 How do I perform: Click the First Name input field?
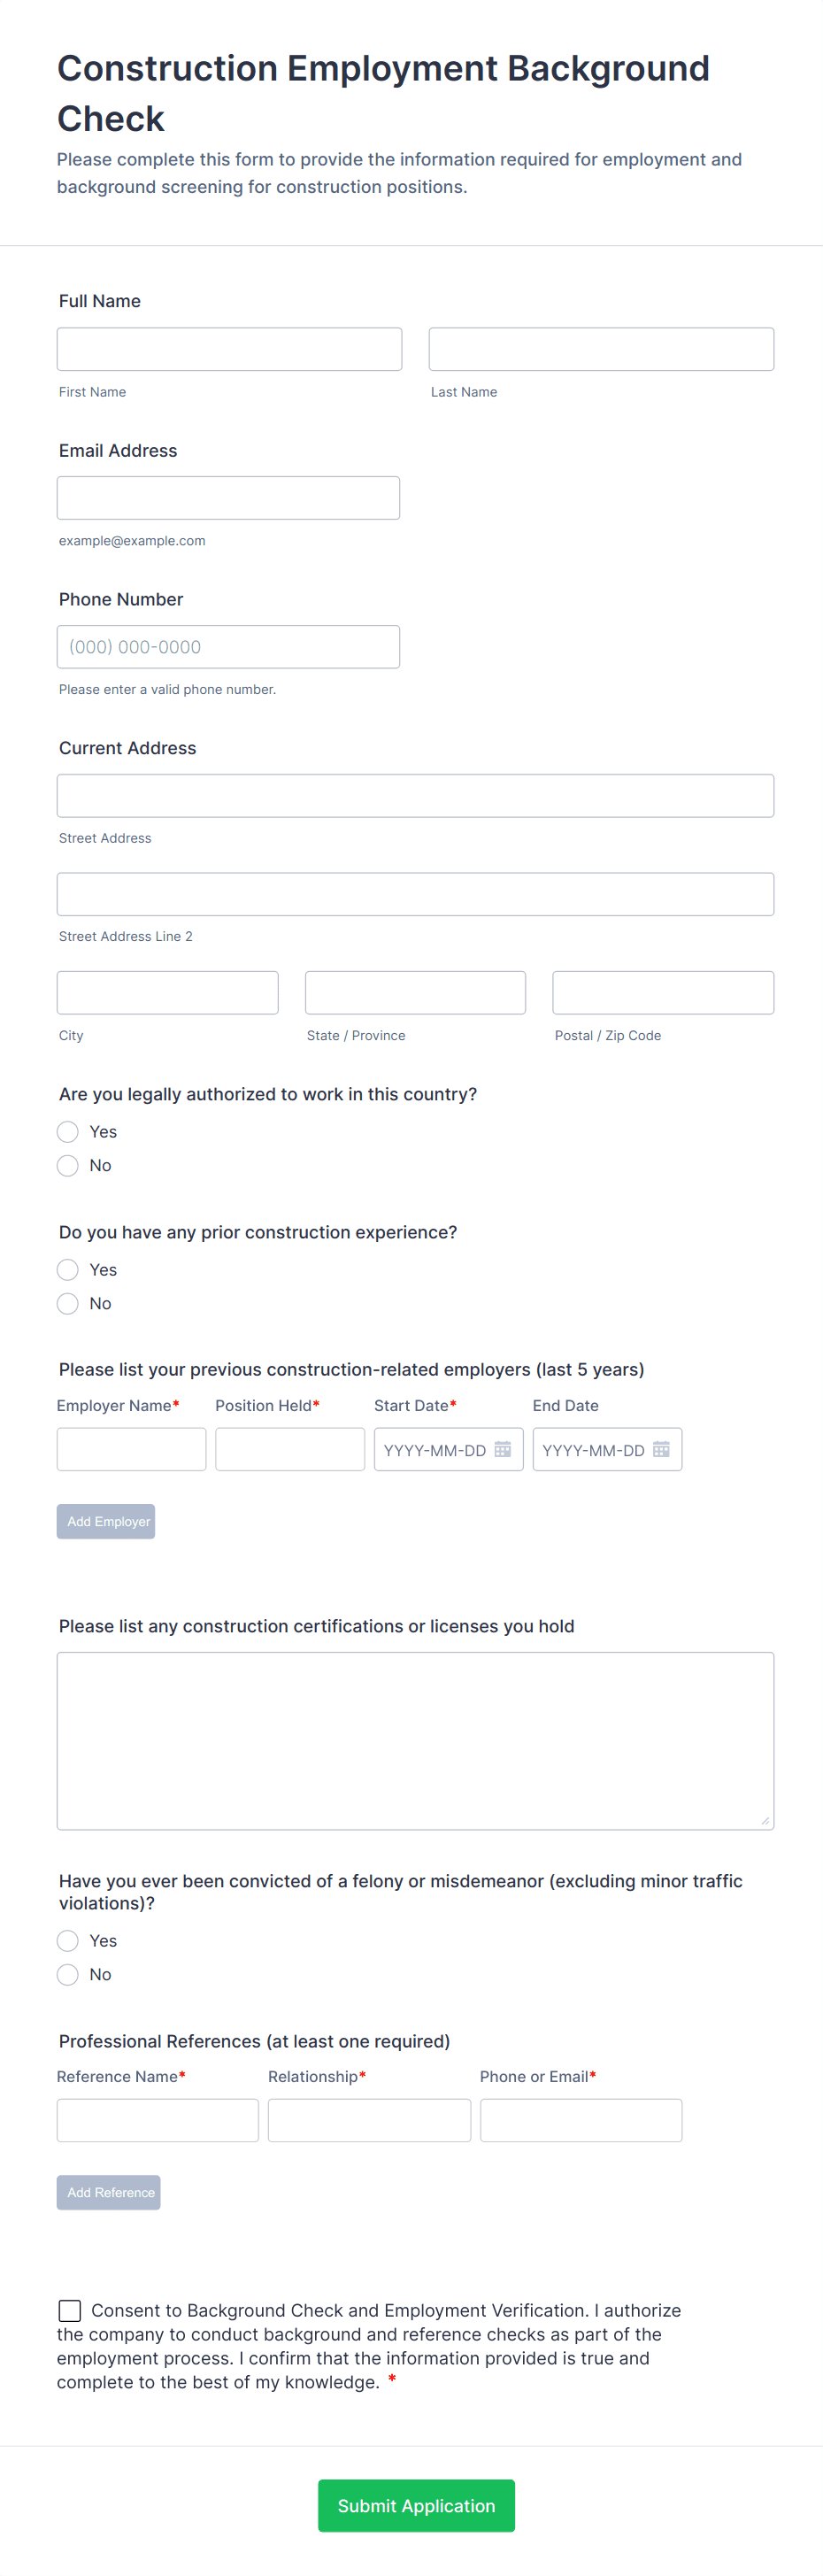229,349
